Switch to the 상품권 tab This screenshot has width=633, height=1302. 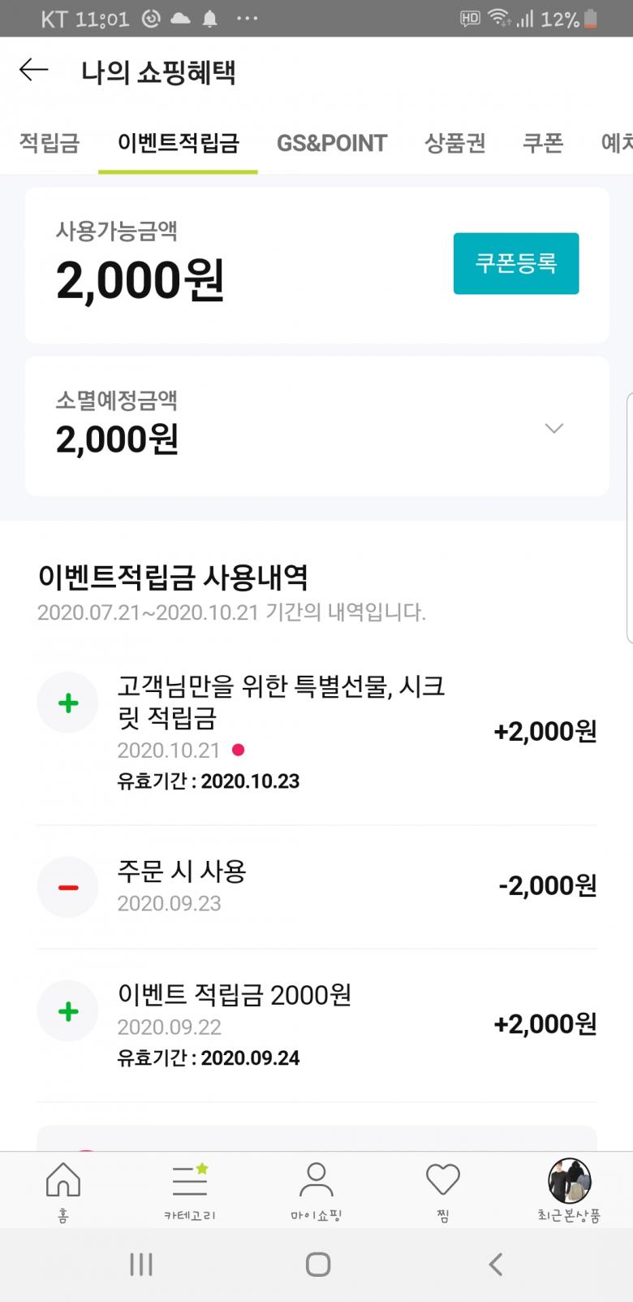[455, 143]
